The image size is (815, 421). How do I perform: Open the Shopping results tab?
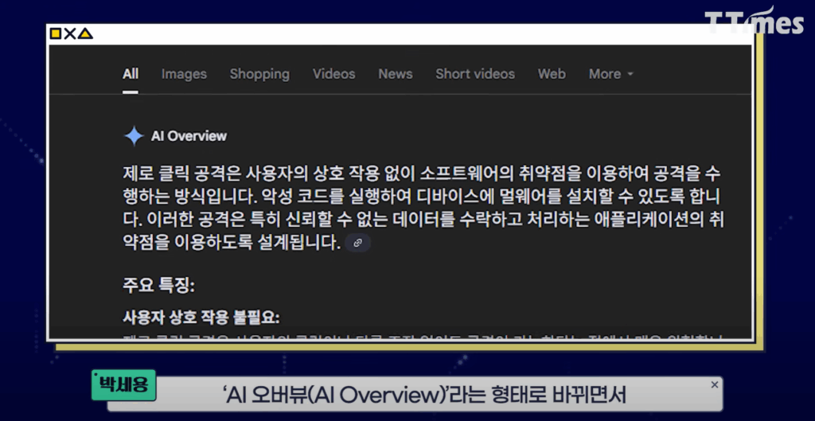[x=259, y=74]
